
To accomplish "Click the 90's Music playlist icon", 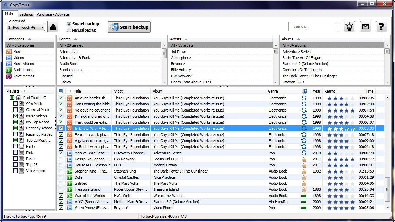I will (22, 104).
